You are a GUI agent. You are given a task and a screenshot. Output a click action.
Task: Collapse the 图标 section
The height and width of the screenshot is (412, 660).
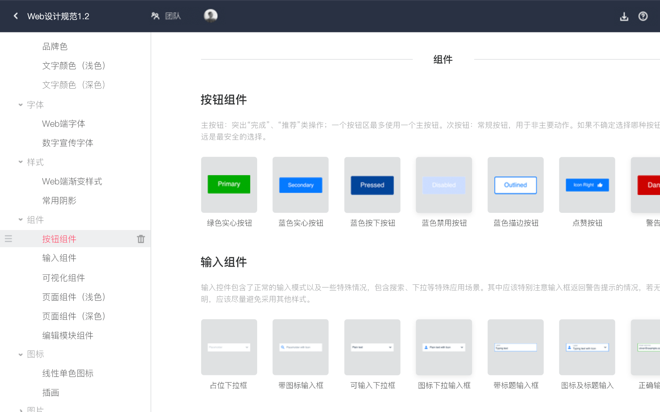[x=21, y=354]
